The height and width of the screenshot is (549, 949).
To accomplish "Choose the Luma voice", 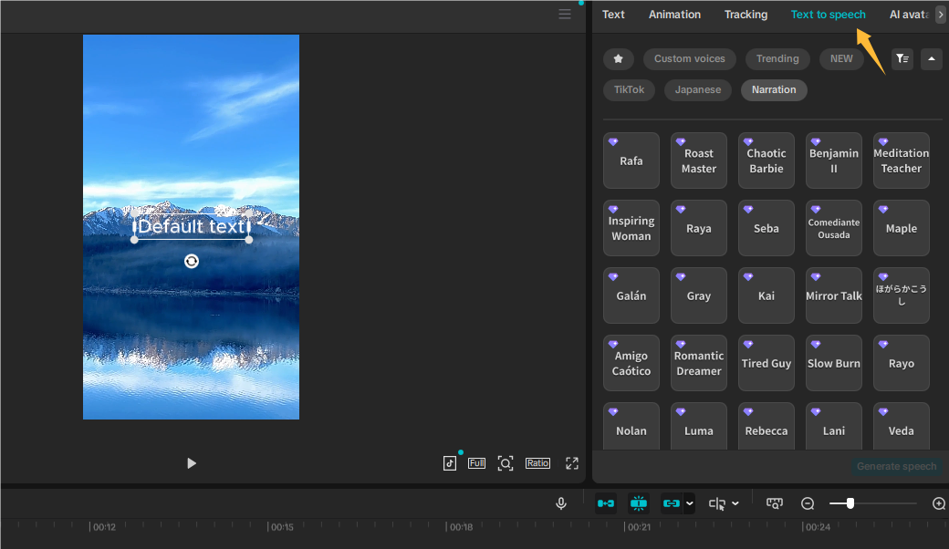I will 699,426.
